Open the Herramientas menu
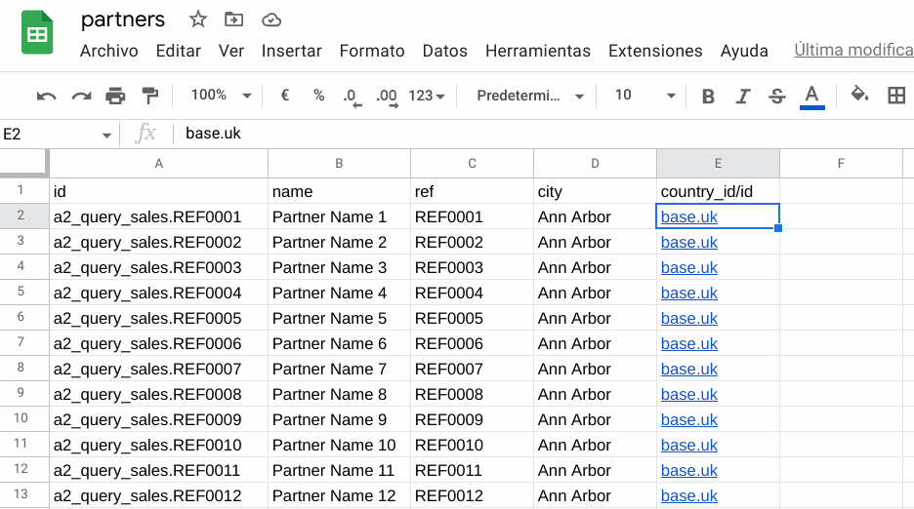This screenshot has width=914, height=509. coord(538,52)
